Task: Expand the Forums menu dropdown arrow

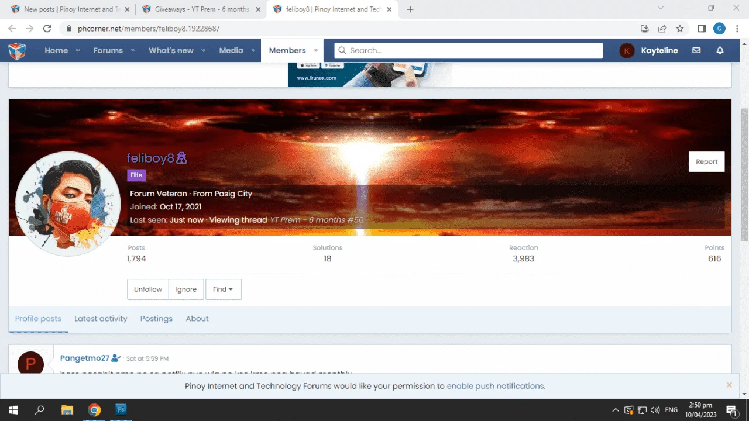Action: point(133,51)
